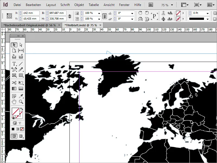Open the 75 % zoom level dropdown

click(172, 5)
